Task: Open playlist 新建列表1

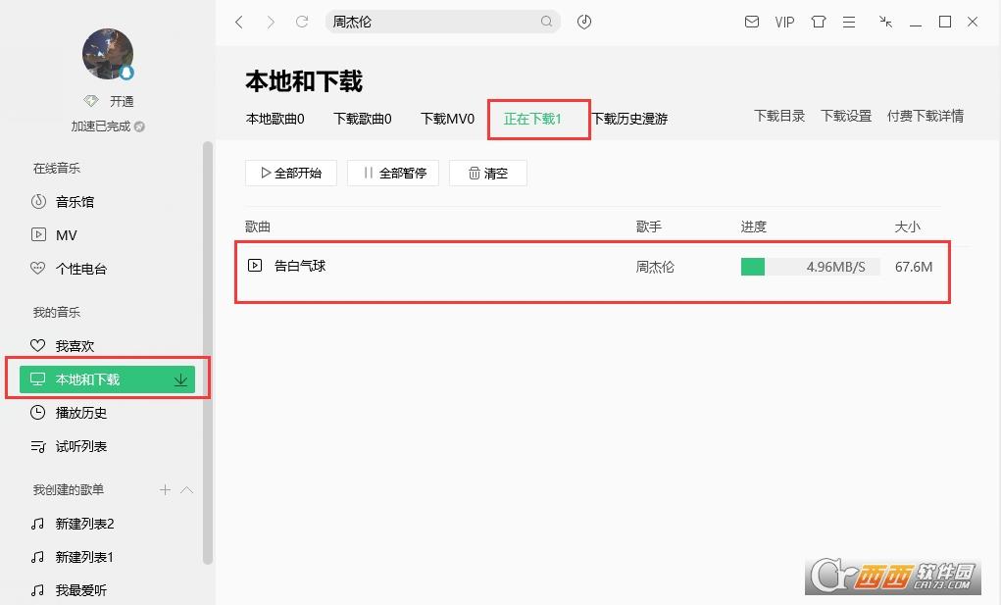Action: pos(84,557)
